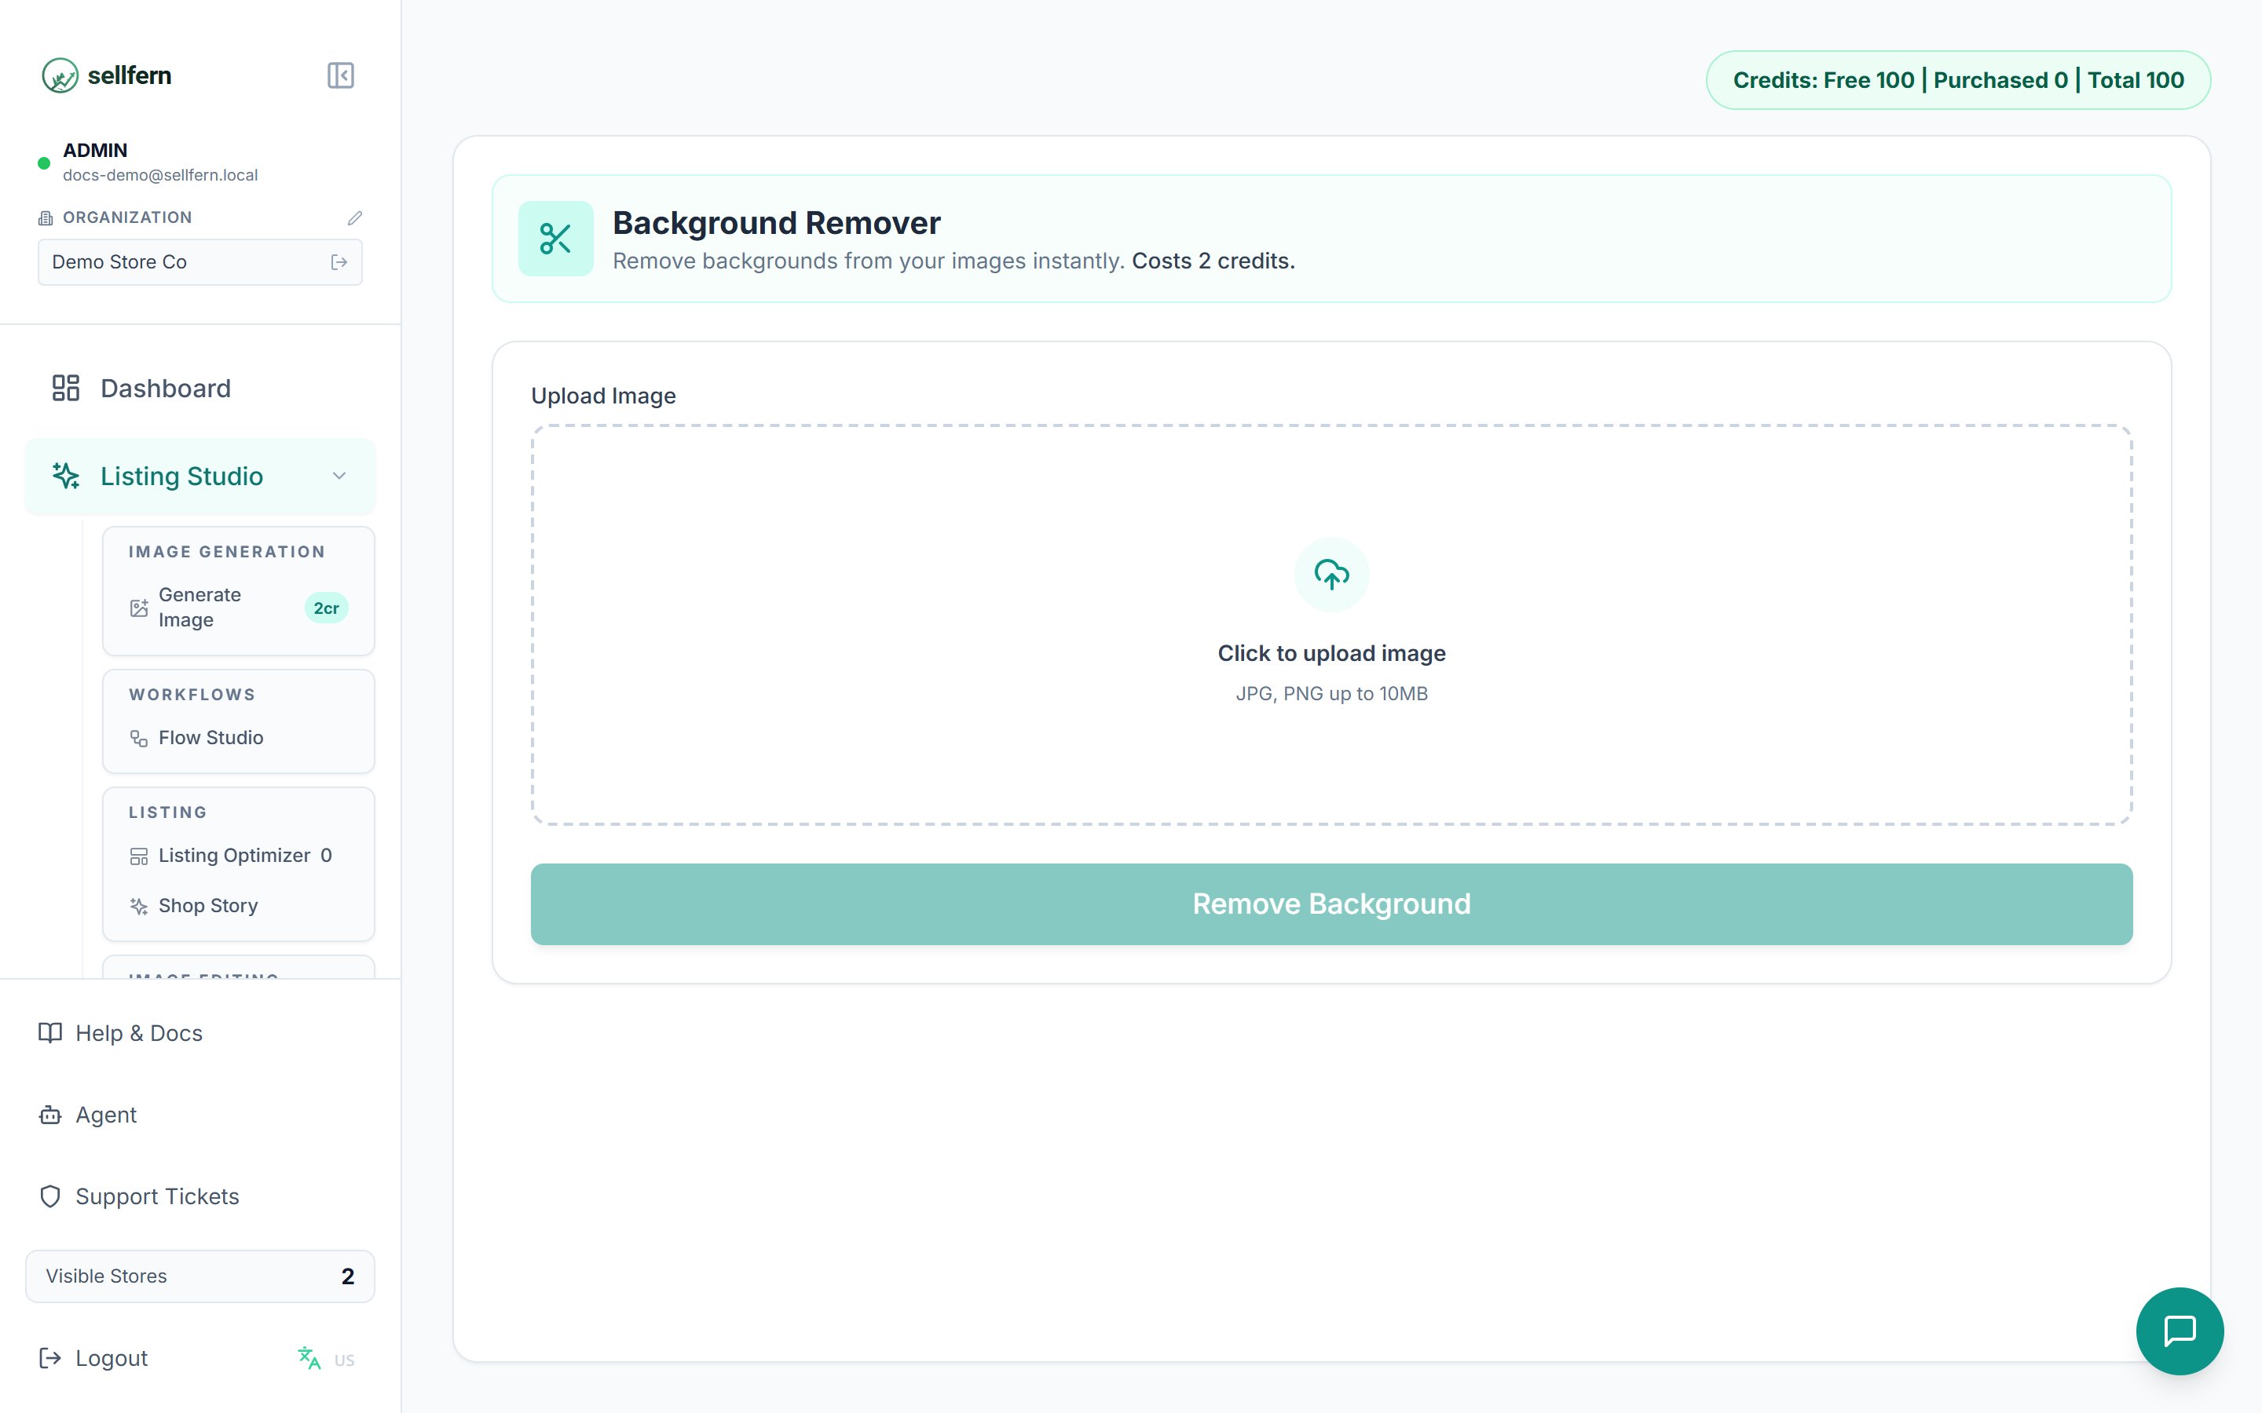Edit organization with the pencil icon
The image size is (2262, 1413).
point(354,217)
